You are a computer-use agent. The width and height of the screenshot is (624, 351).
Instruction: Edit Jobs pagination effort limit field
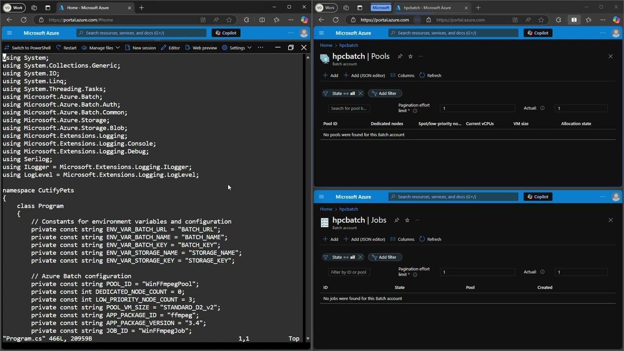pyautogui.click(x=477, y=272)
